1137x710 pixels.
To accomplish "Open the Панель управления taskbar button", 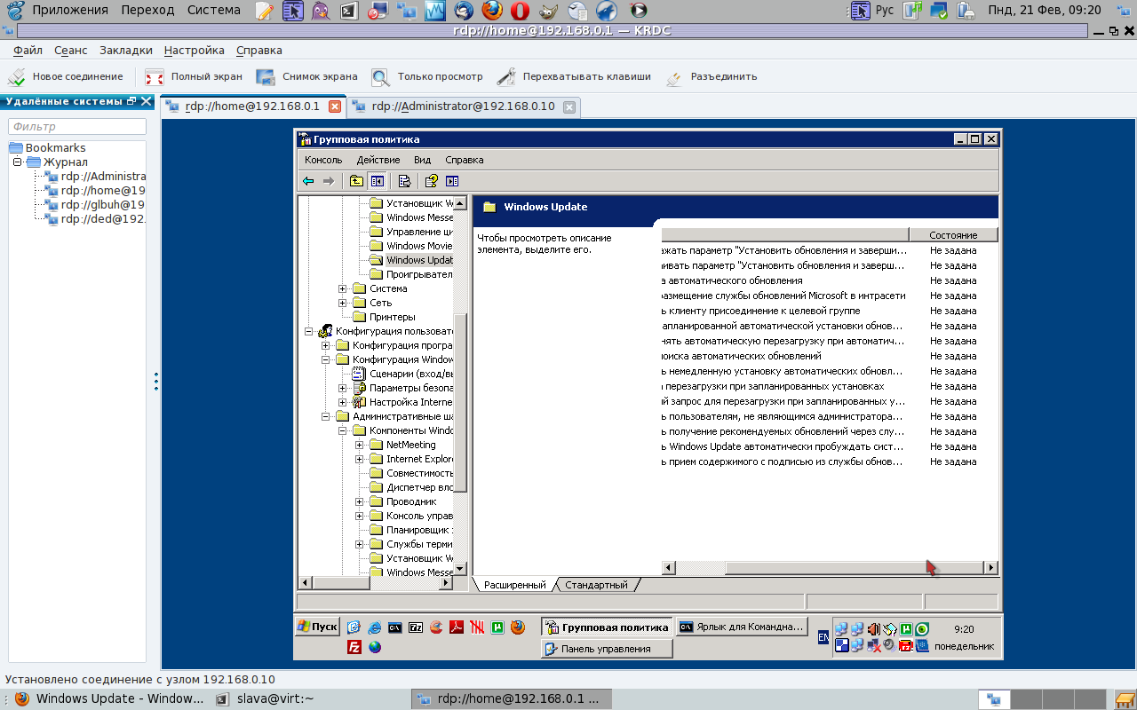I will (x=607, y=649).
